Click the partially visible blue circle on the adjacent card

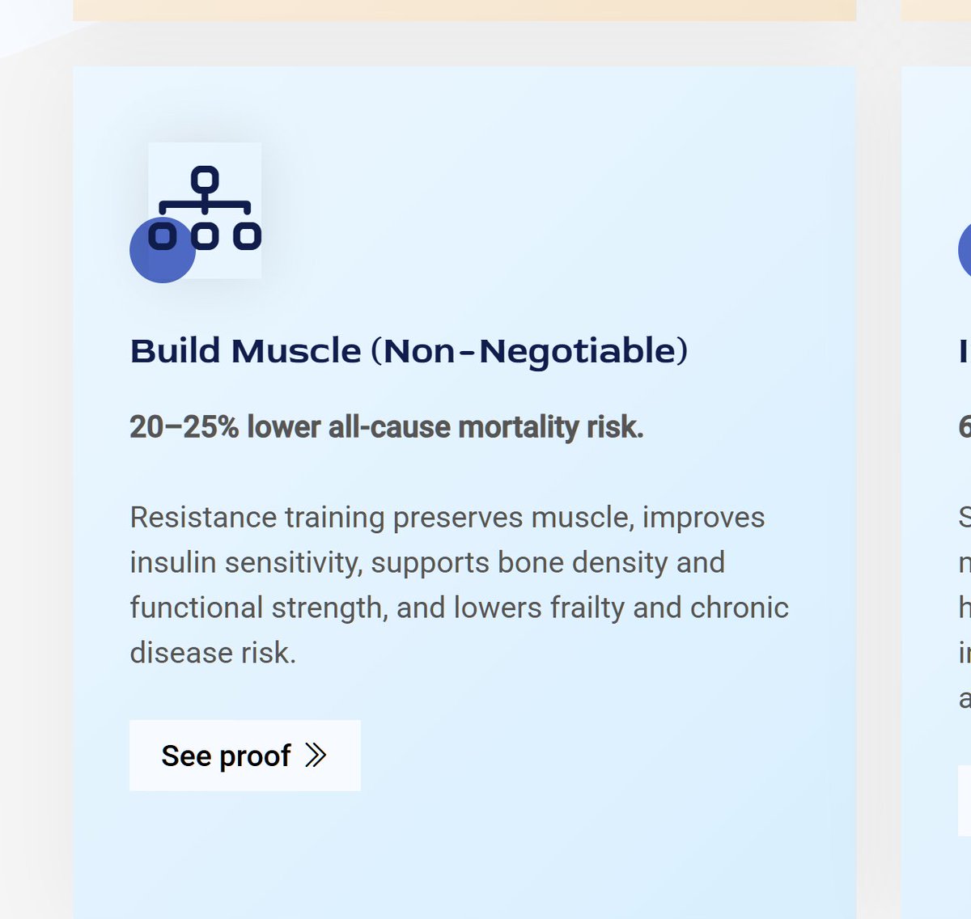click(965, 251)
